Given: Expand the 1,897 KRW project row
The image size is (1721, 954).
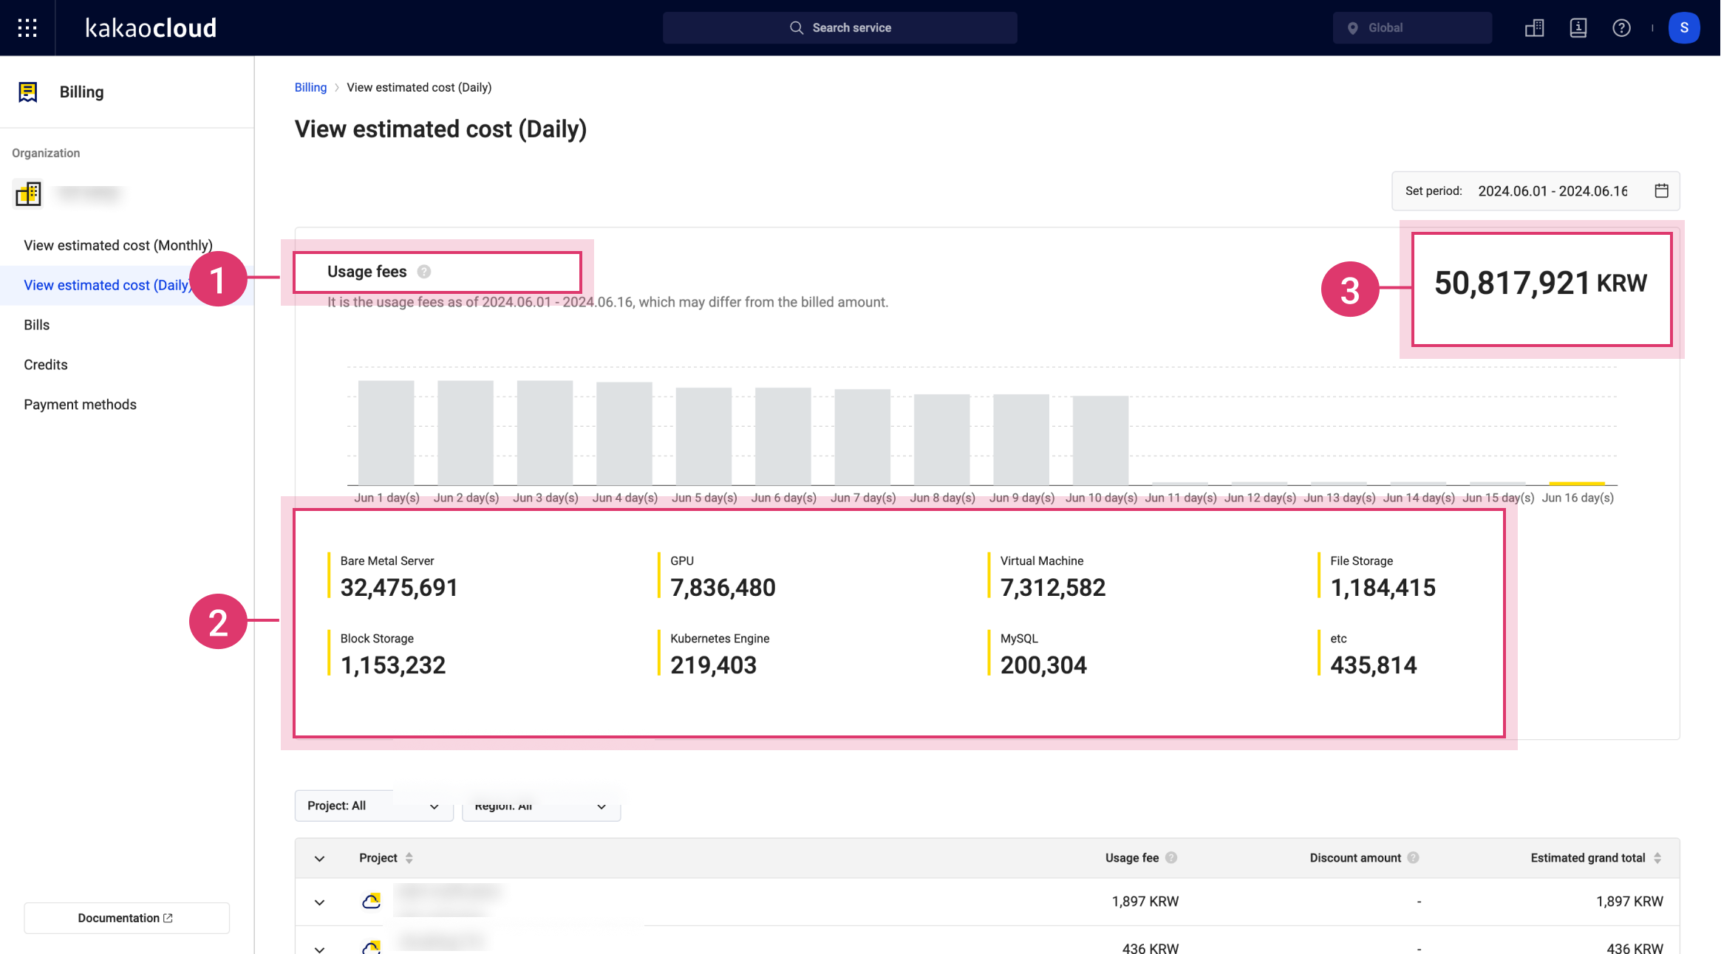Looking at the screenshot, I should click(319, 902).
